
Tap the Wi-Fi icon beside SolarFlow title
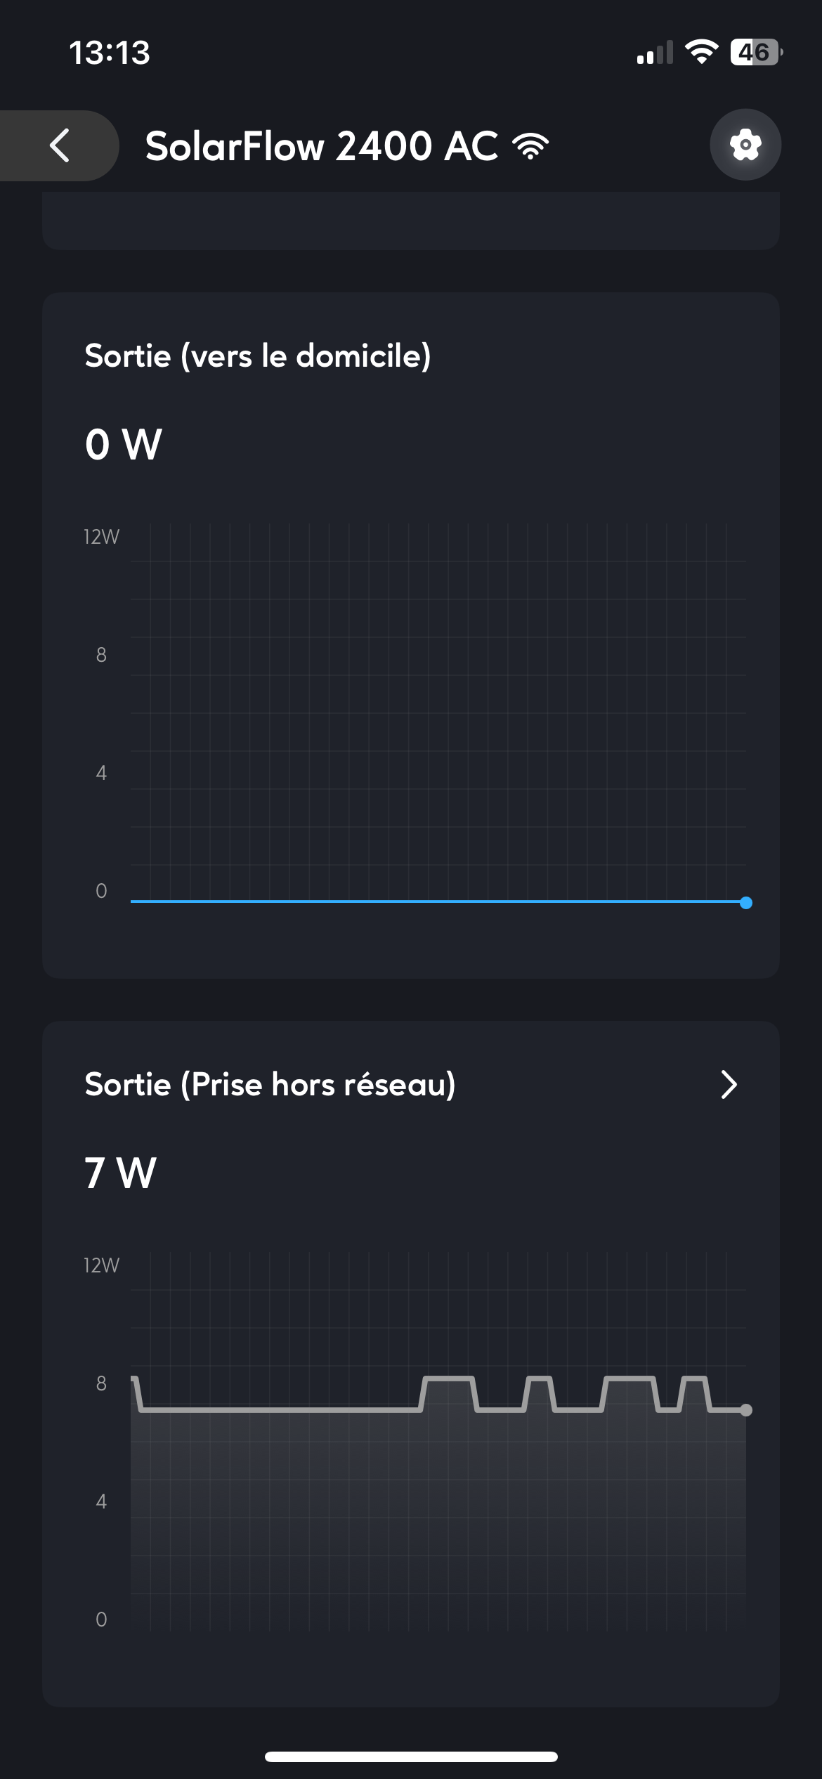pyautogui.click(x=530, y=145)
